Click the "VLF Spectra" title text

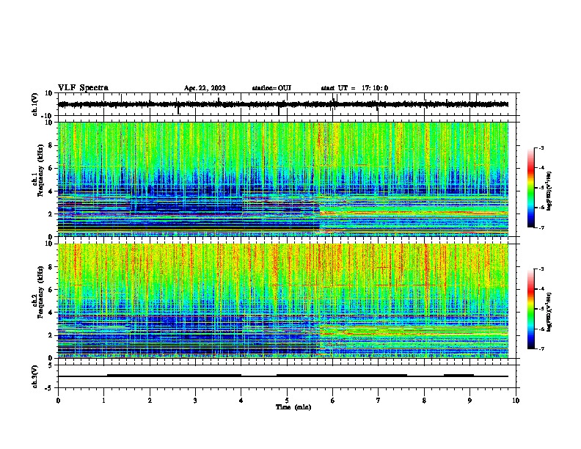click(83, 88)
